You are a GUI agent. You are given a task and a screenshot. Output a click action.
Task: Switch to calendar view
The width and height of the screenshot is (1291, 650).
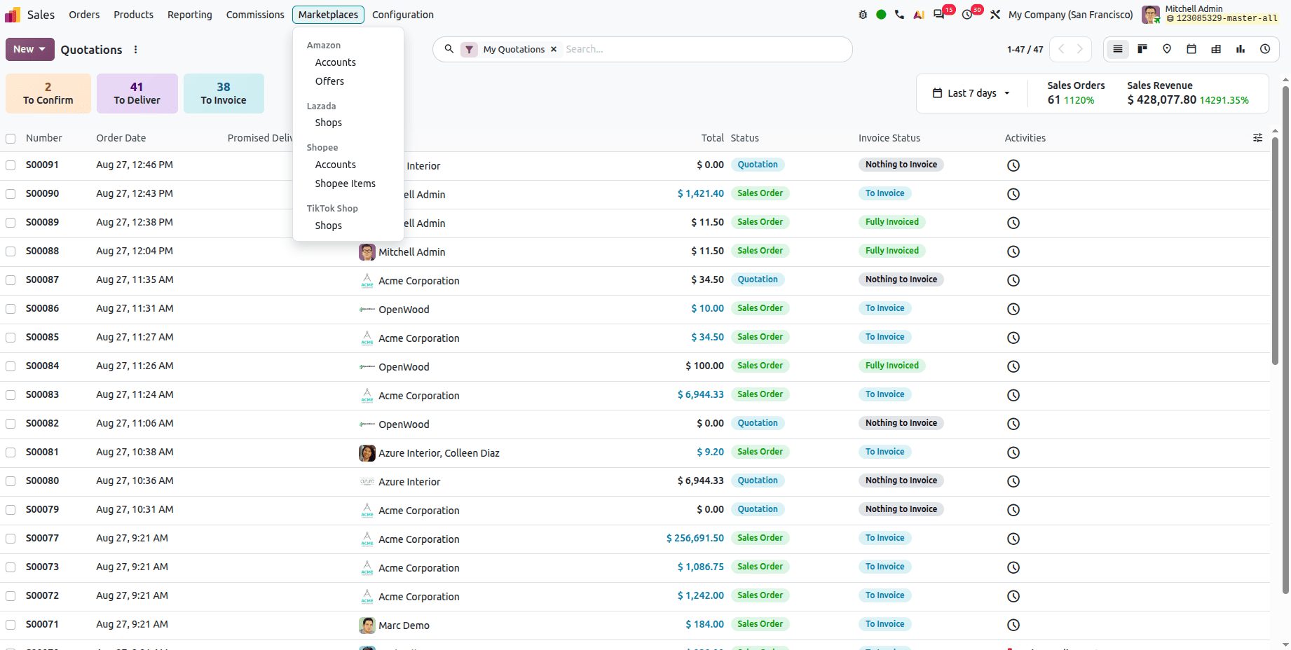point(1191,49)
